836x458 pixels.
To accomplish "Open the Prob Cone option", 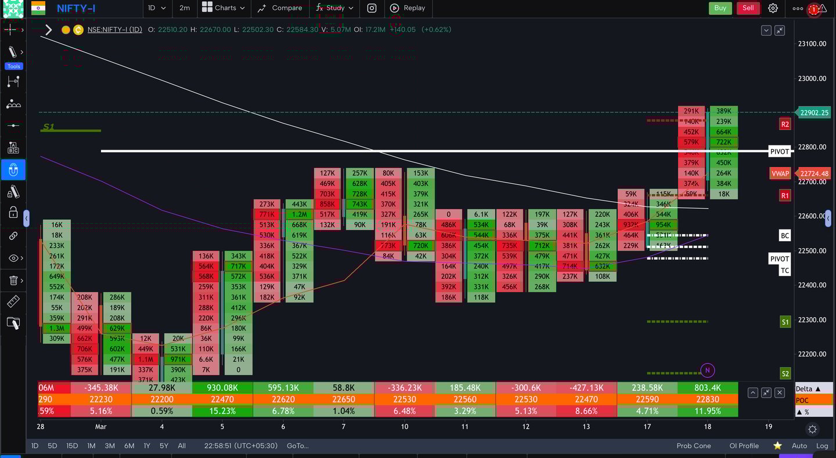I will tap(694, 446).
